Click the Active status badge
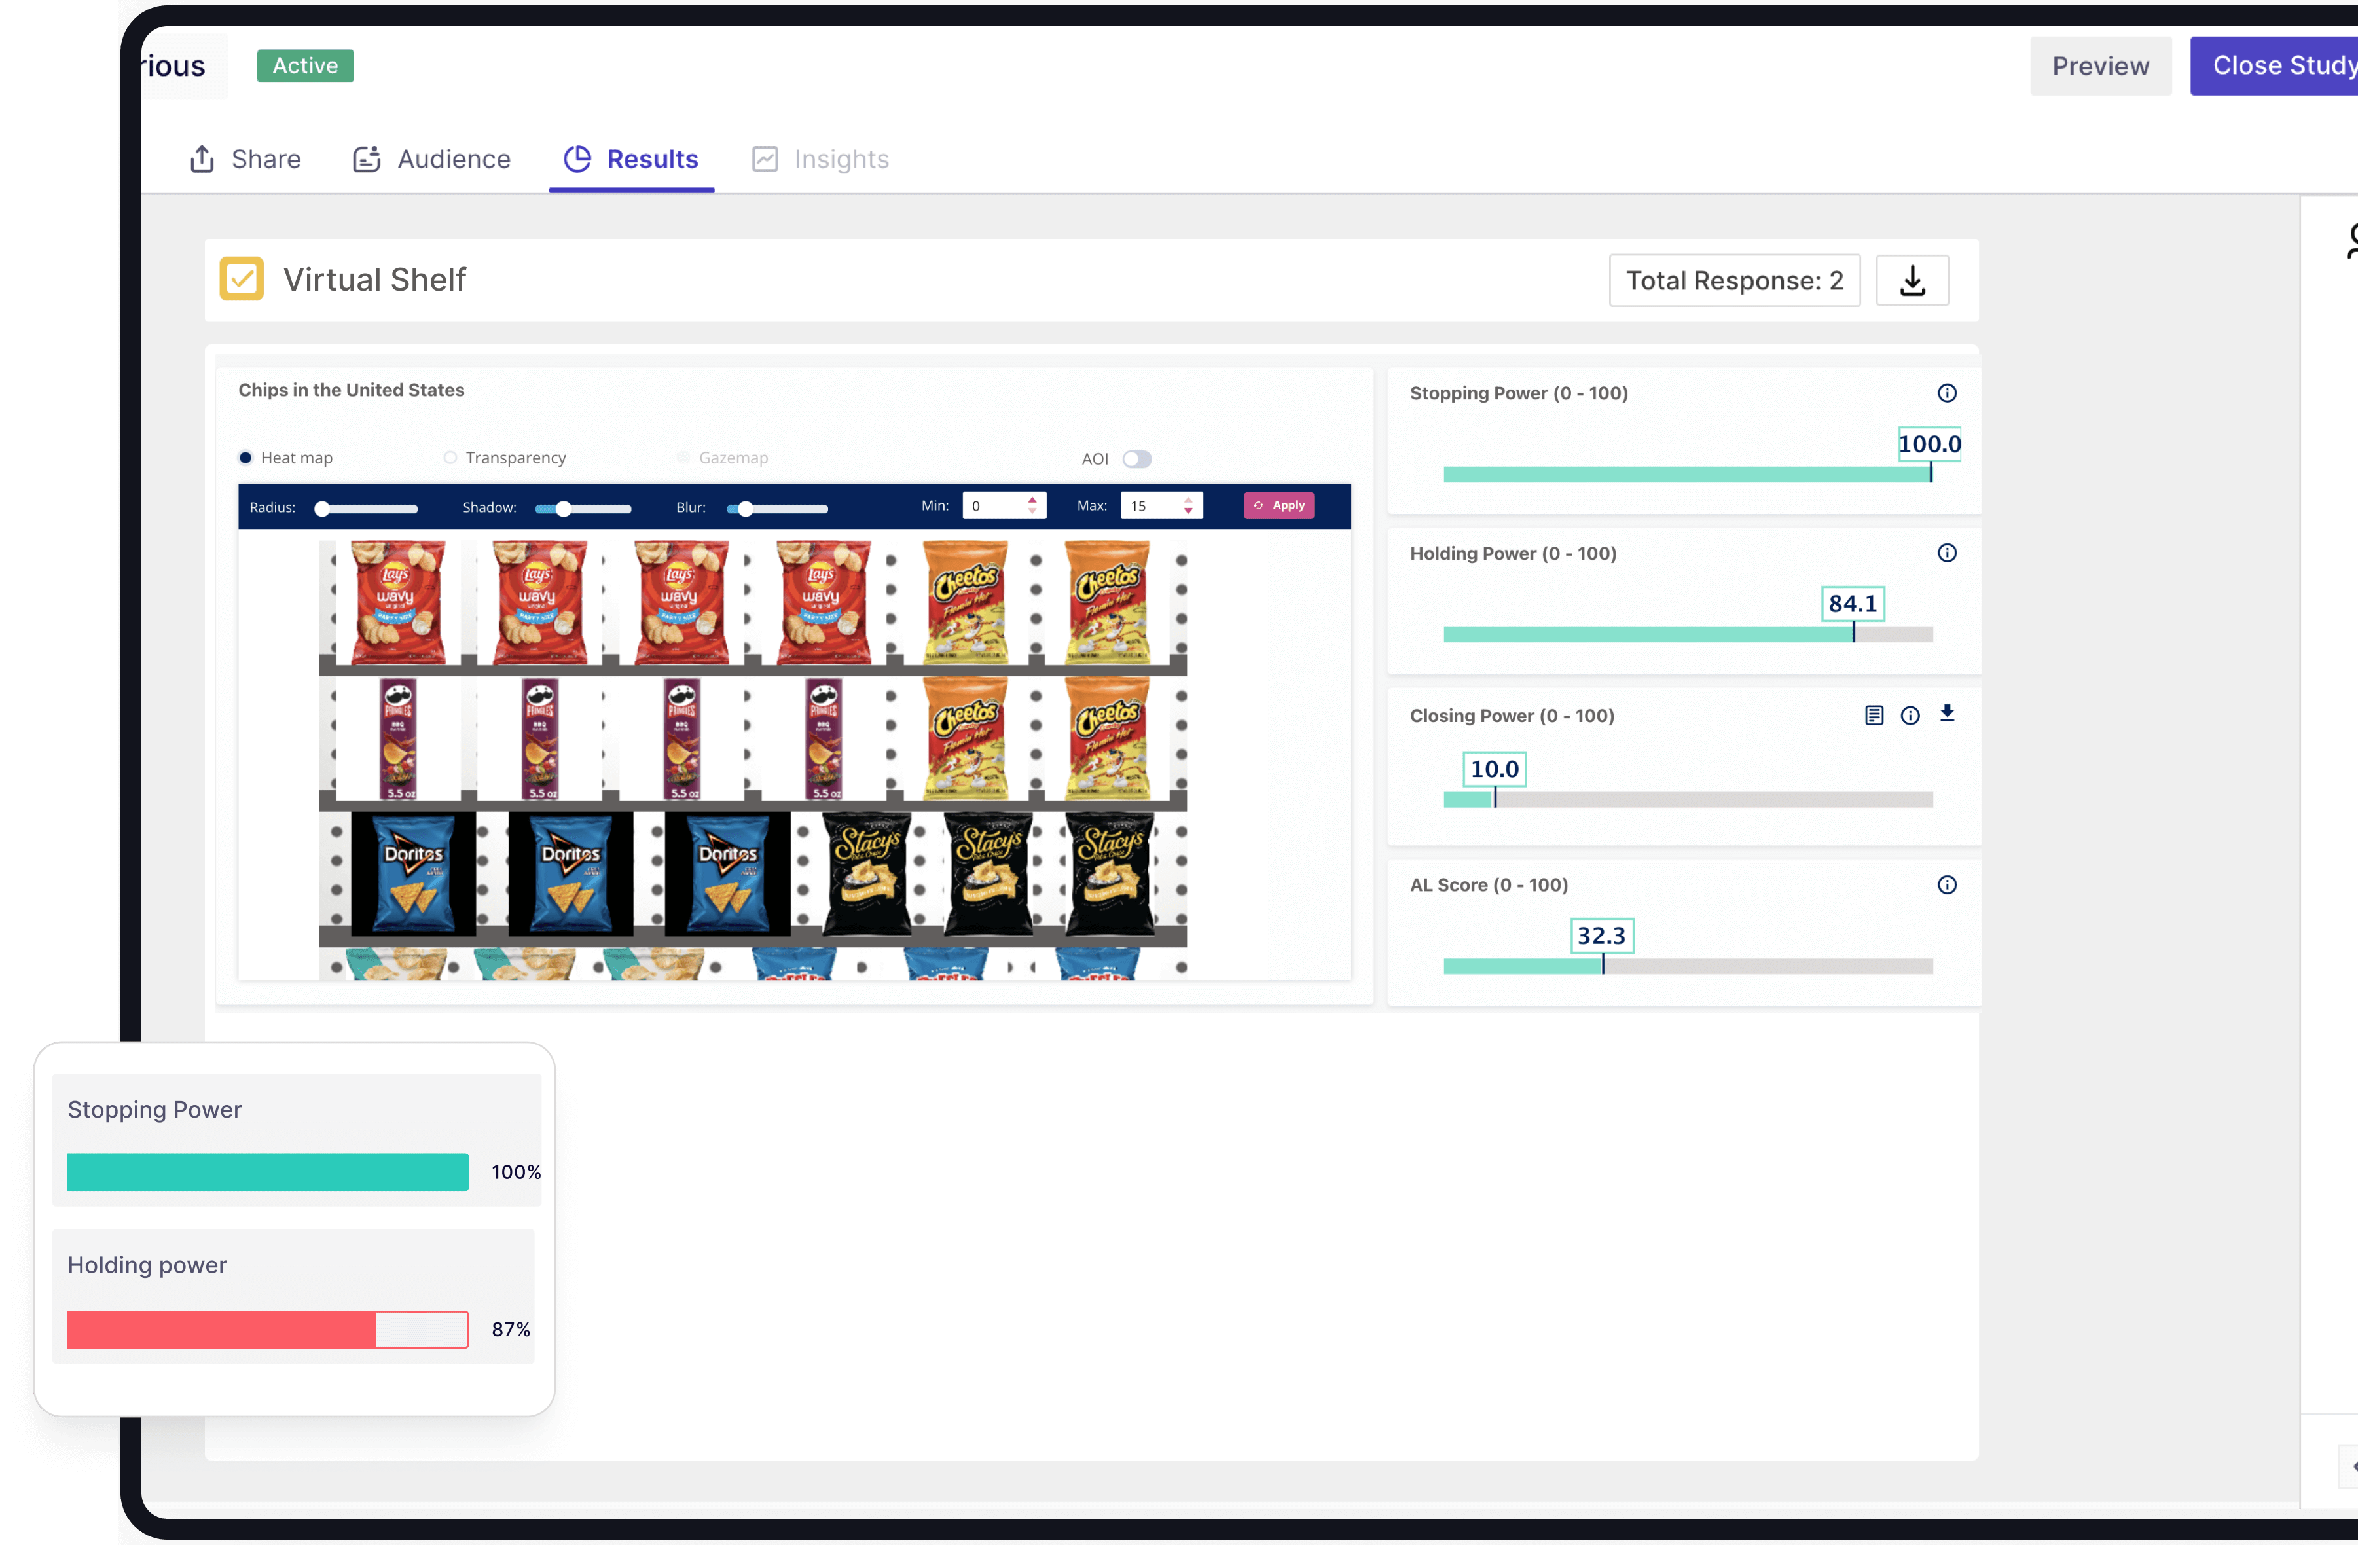 305,65
